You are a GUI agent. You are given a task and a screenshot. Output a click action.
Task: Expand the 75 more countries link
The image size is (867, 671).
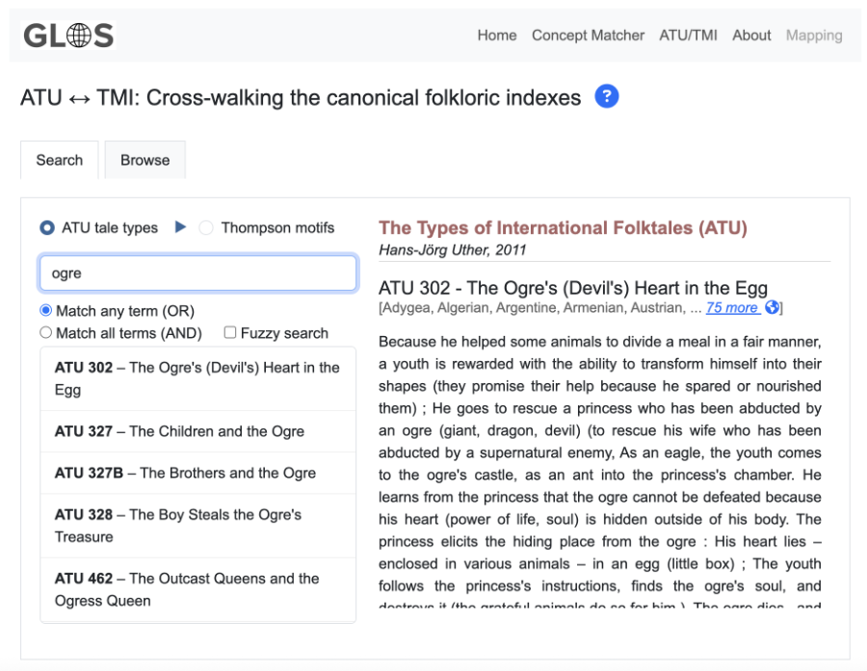(732, 308)
